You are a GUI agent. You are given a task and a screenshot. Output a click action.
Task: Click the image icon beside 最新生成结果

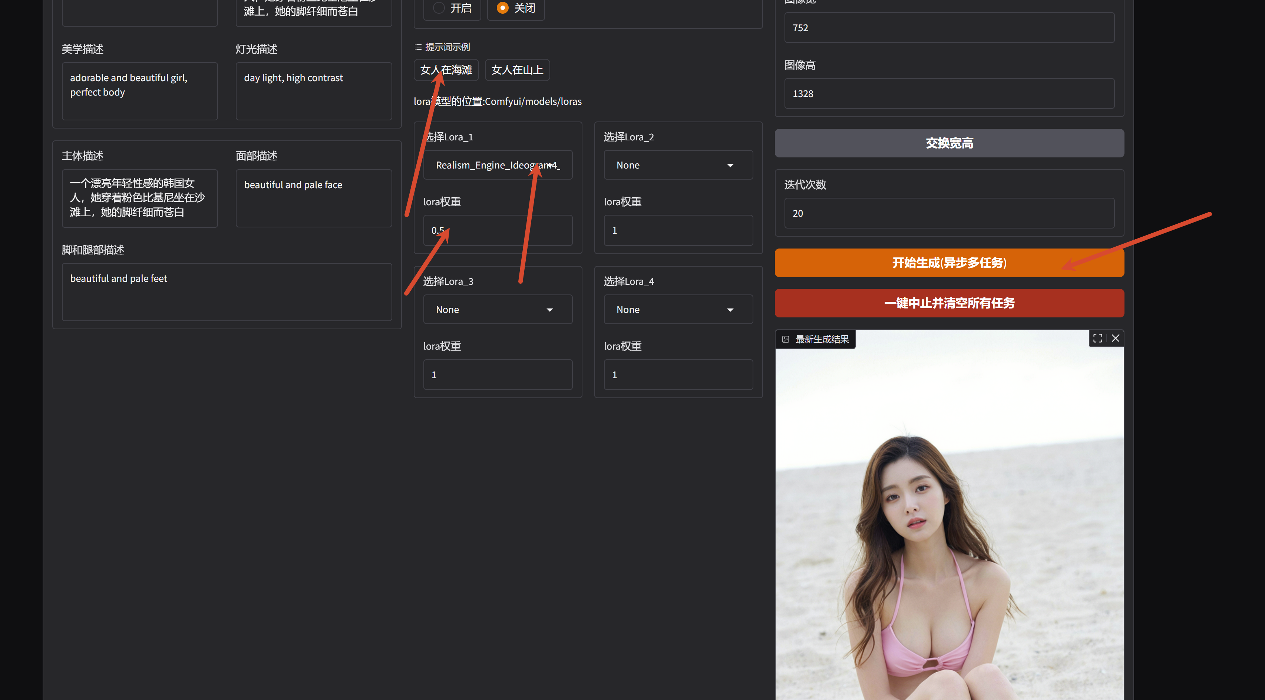tap(786, 340)
